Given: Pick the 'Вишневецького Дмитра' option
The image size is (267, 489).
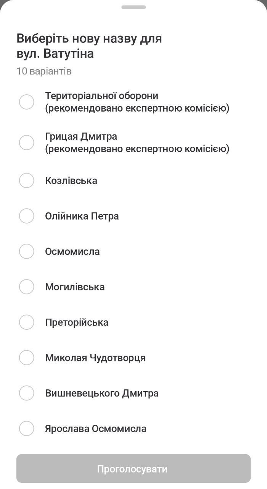Looking at the screenshot, I should 27,393.
